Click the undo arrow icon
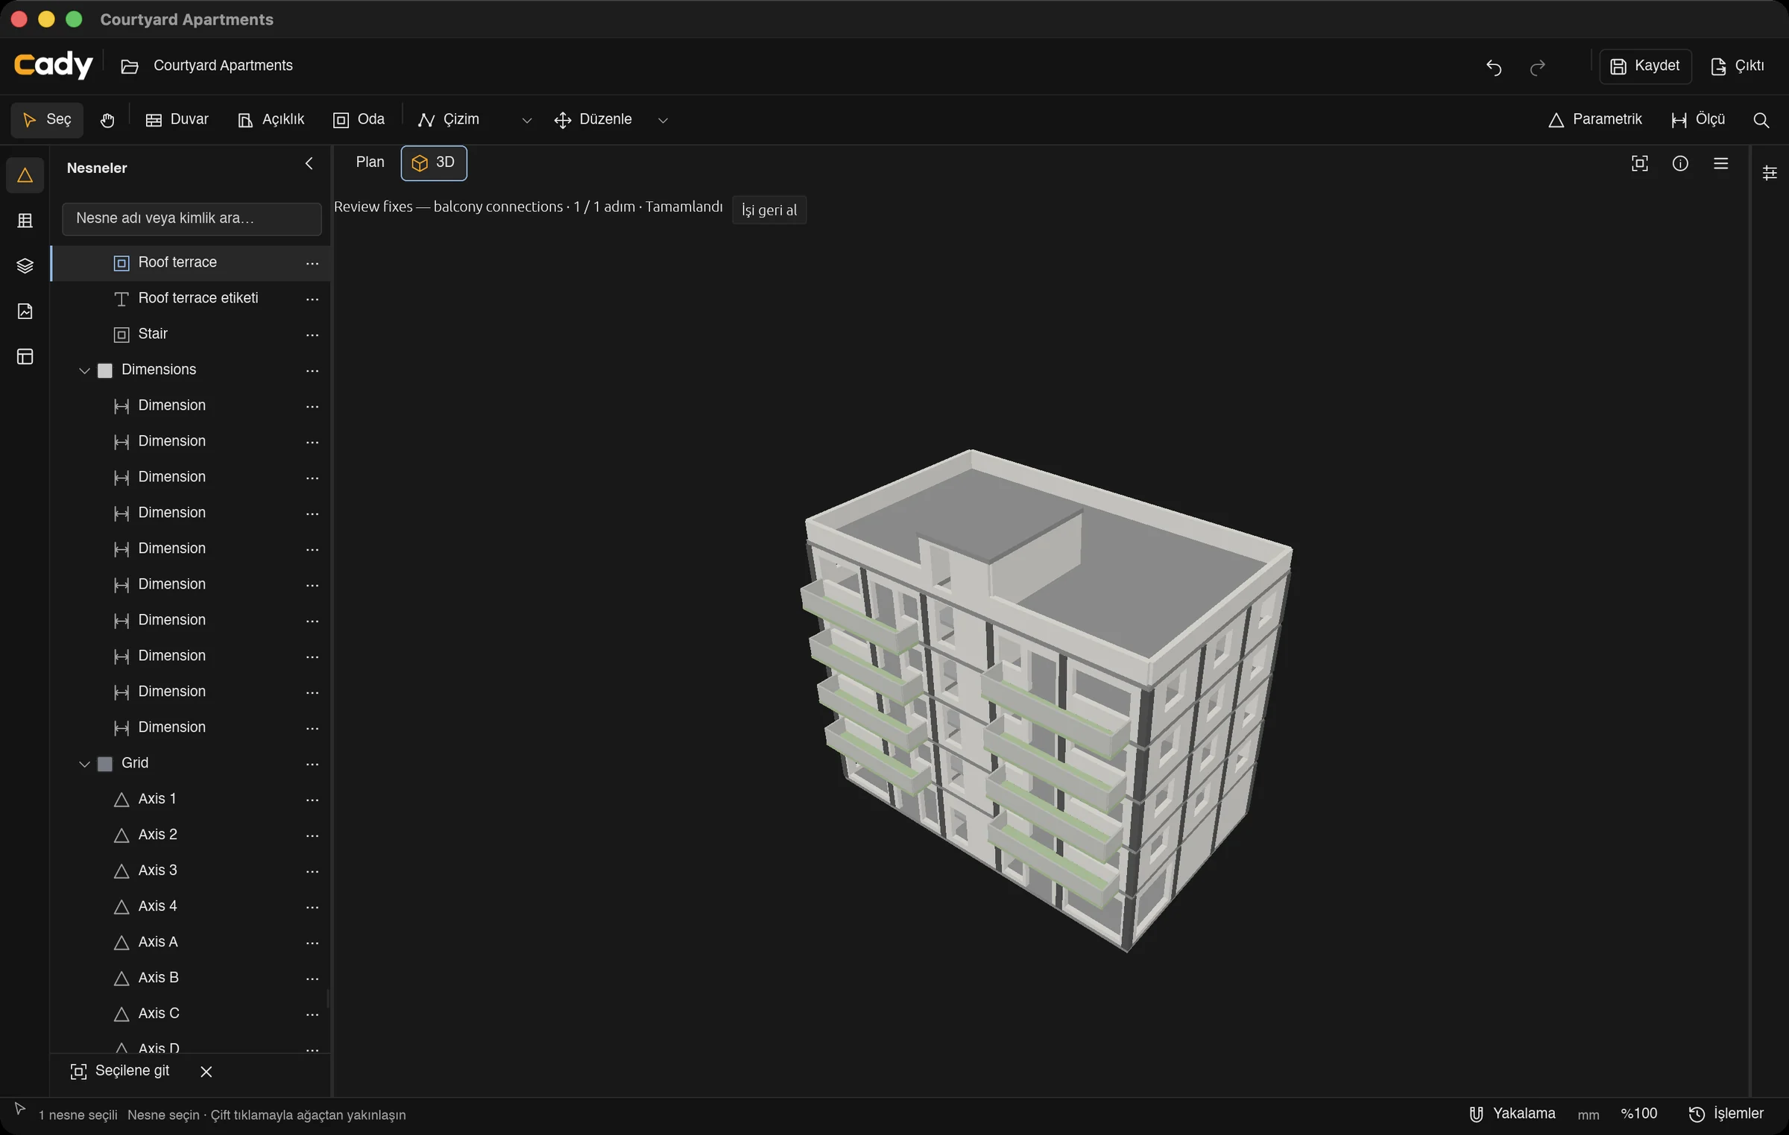1789x1135 pixels. pos(1493,67)
